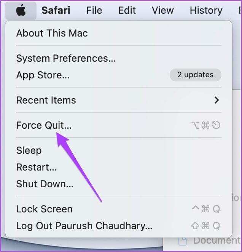Select Shut Down option
242x252 pixels.
[45, 184]
